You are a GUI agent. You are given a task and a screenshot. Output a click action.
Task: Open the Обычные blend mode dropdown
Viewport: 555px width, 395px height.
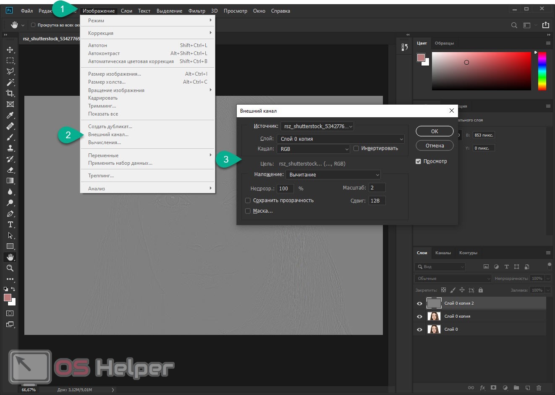pyautogui.click(x=453, y=279)
